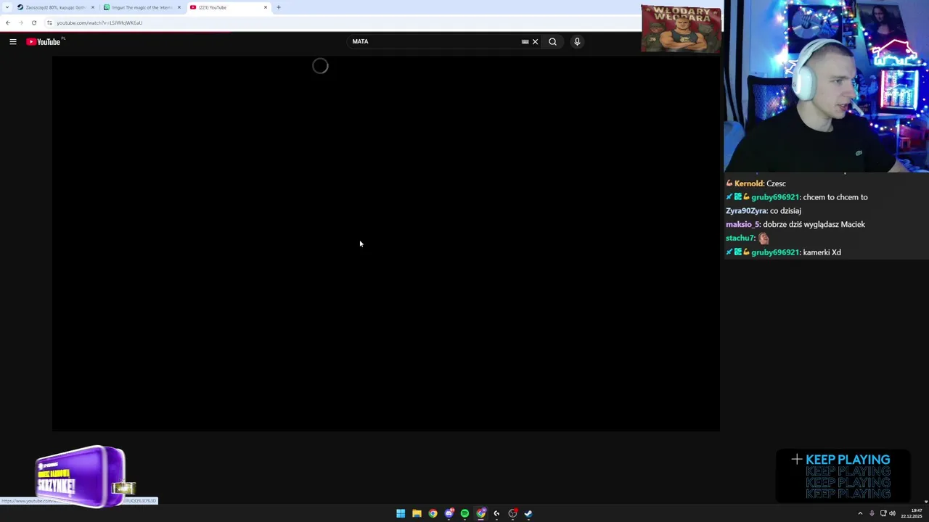Click the KEEP PLAYING overlay graphic
The width and height of the screenshot is (929, 522).
(842, 476)
